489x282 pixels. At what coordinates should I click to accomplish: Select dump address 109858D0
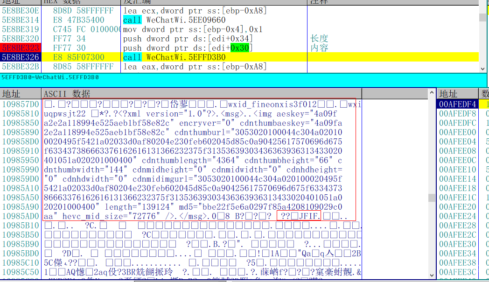click(21, 142)
